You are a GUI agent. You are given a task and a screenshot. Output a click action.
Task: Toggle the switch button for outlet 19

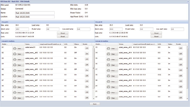point(180,81)
